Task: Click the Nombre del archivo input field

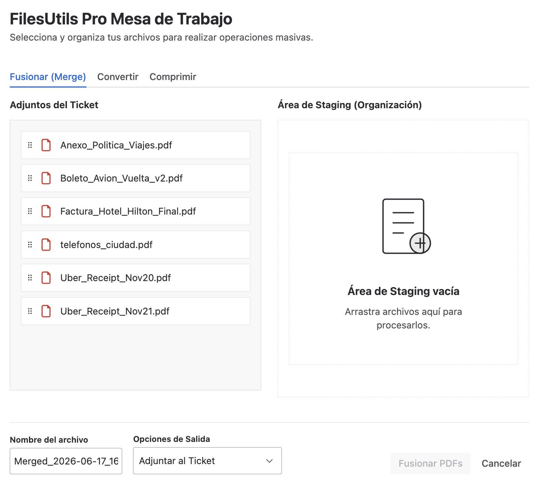Action: (x=66, y=461)
